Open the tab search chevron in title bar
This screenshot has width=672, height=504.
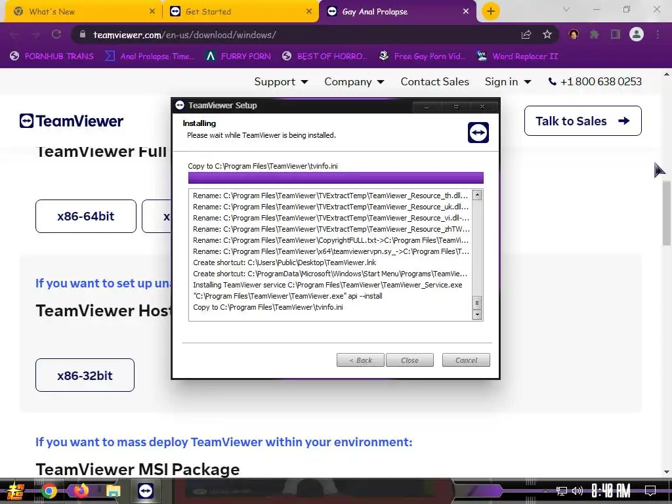coord(566,9)
